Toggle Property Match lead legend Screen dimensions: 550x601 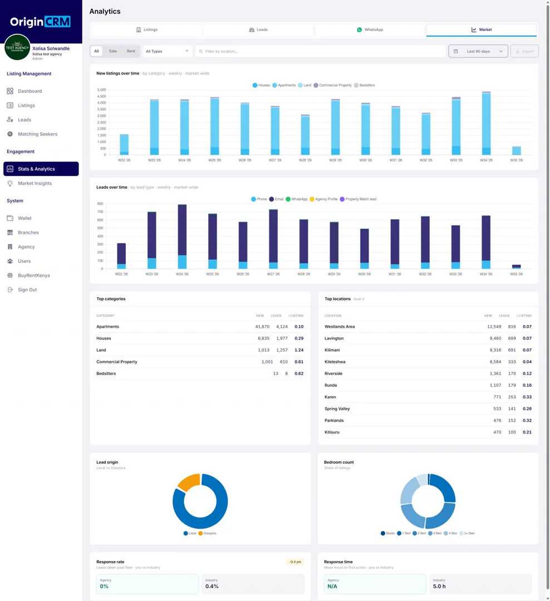[359, 199]
